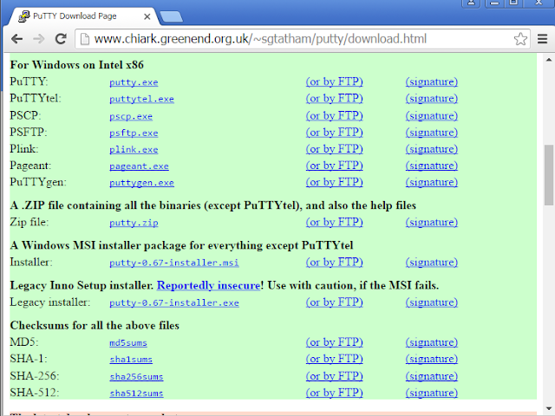This screenshot has height=416, width=555.
Task: Open signature for Legacy installer row
Action: (x=432, y=302)
